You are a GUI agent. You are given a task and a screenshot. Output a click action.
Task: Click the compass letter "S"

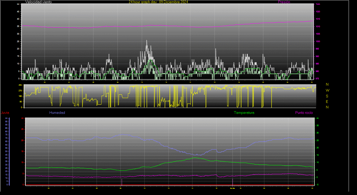pos(327,96)
